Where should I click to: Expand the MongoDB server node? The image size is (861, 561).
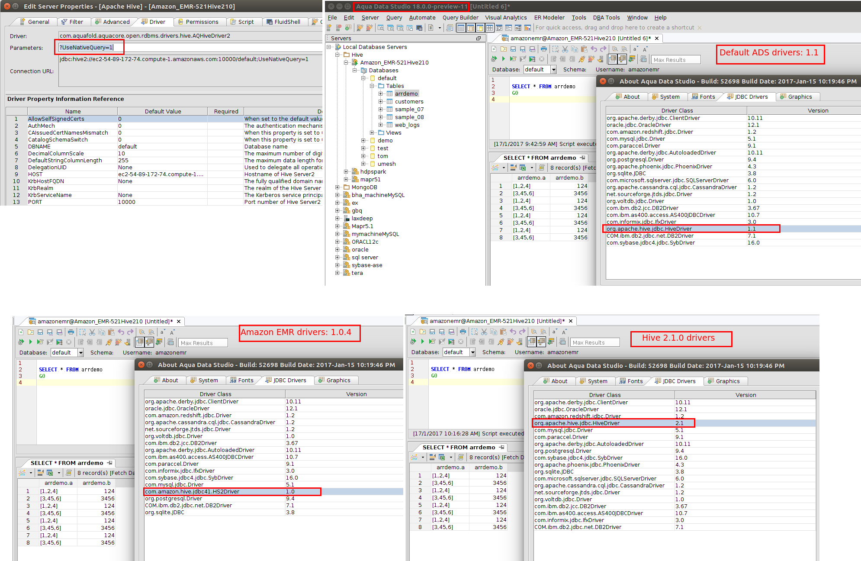338,187
